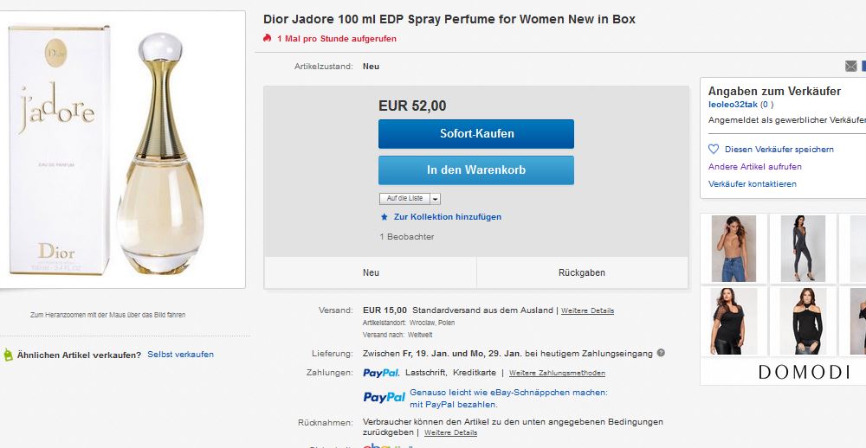This screenshot has width=866, height=448.
Task: Switch to the Rückgaben tab
Action: tap(582, 272)
